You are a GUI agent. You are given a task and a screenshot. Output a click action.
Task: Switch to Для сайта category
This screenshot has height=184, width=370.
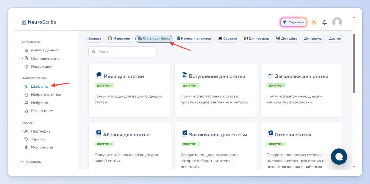pyautogui.click(x=286, y=39)
